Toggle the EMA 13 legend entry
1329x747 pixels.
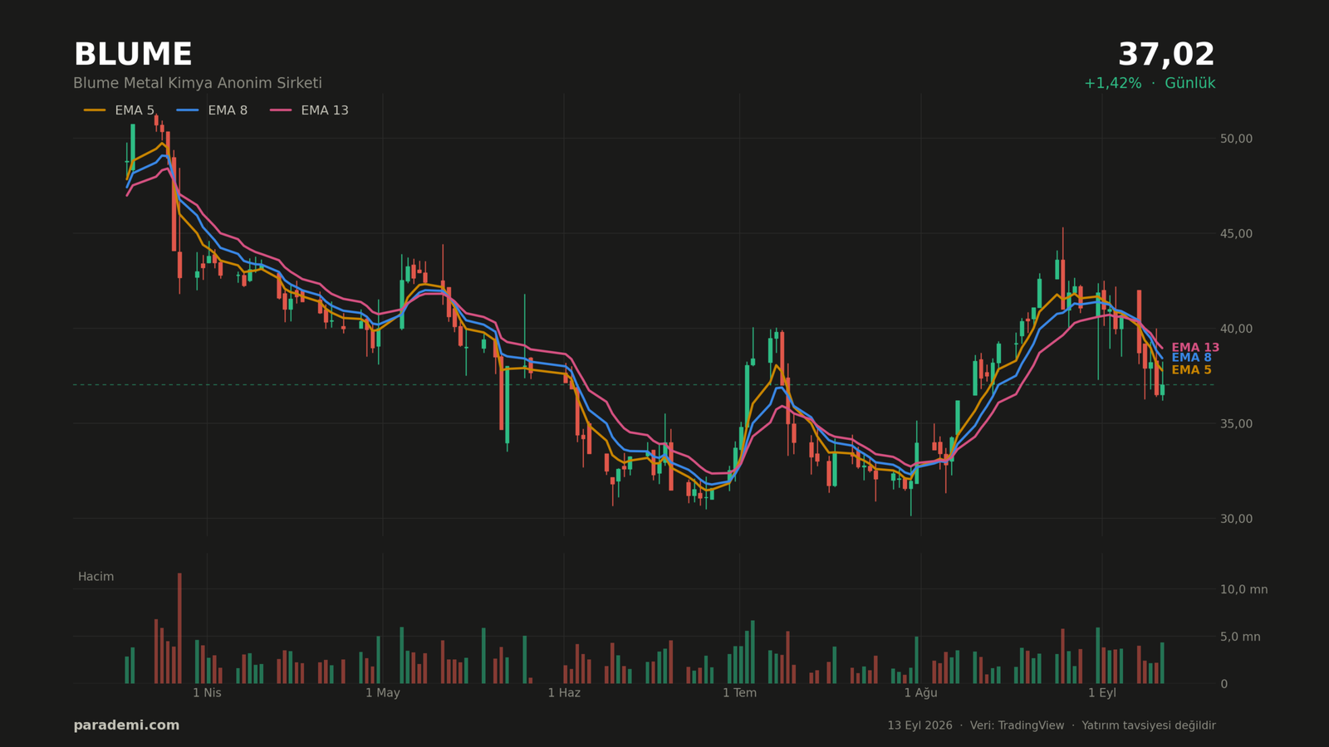coord(309,110)
